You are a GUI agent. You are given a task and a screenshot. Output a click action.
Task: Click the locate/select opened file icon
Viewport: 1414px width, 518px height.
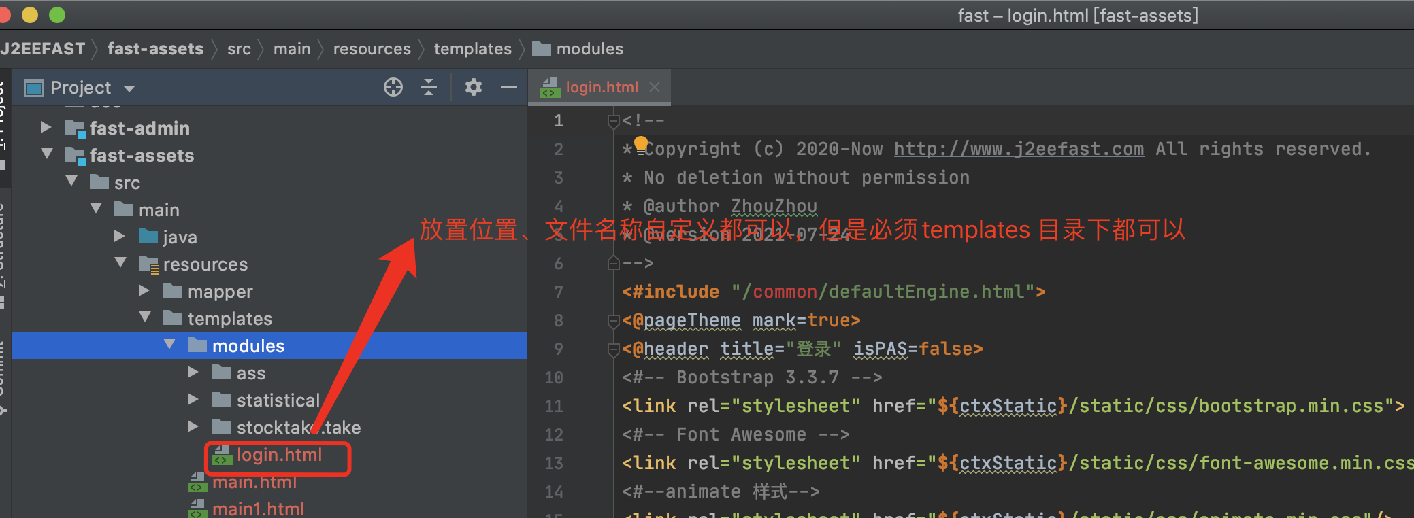coord(393,87)
